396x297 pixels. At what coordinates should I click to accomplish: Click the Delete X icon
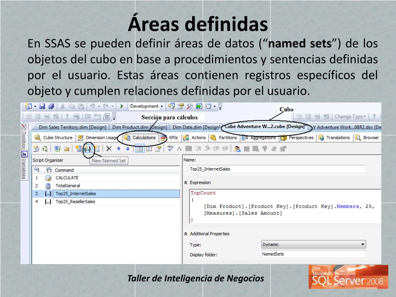click(109, 149)
